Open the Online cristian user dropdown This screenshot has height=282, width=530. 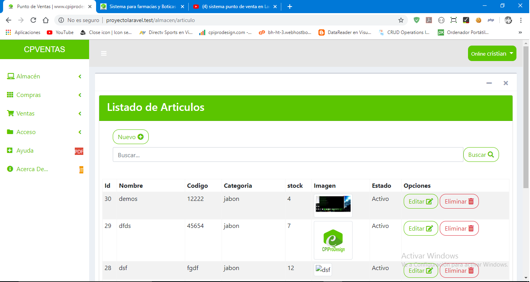pos(492,54)
